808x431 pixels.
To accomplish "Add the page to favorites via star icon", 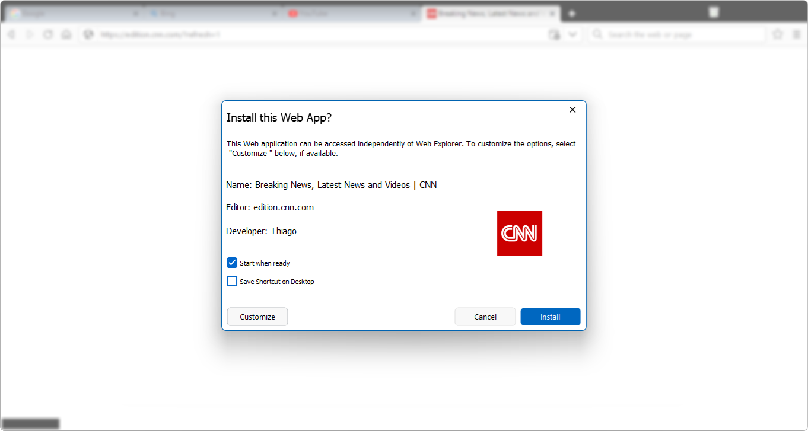I will (x=778, y=34).
